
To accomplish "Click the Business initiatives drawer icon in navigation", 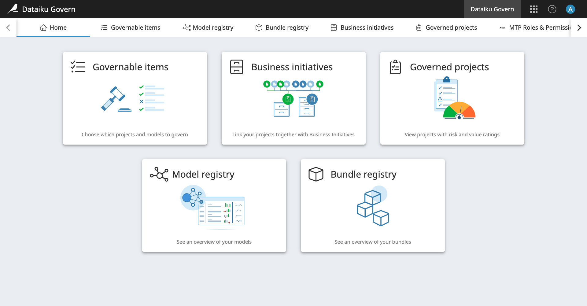I will pos(333,28).
